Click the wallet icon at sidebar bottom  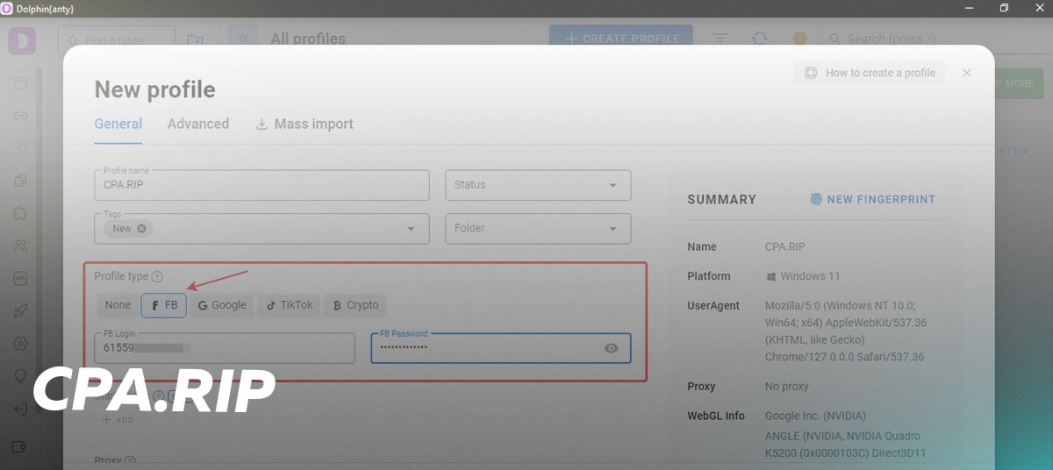point(20,448)
